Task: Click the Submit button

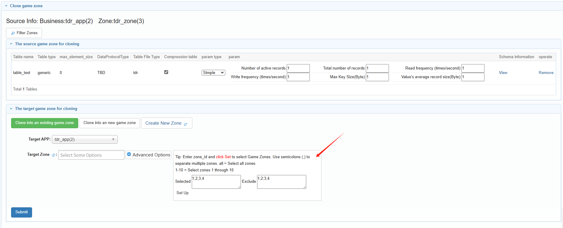Action: point(22,212)
